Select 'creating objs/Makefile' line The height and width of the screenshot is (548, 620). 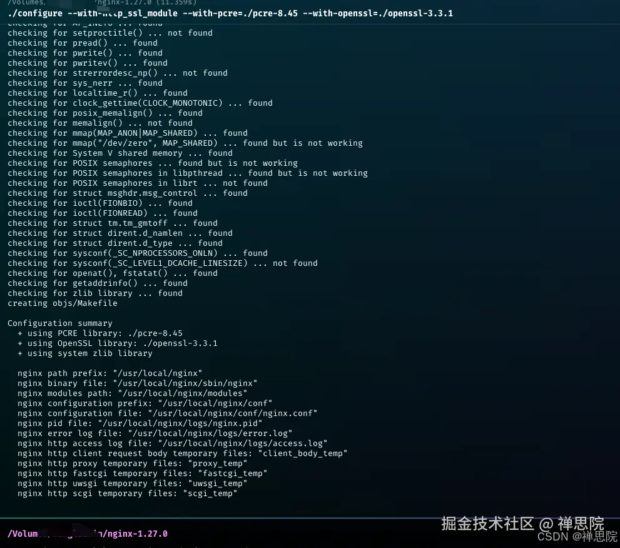[63, 303]
